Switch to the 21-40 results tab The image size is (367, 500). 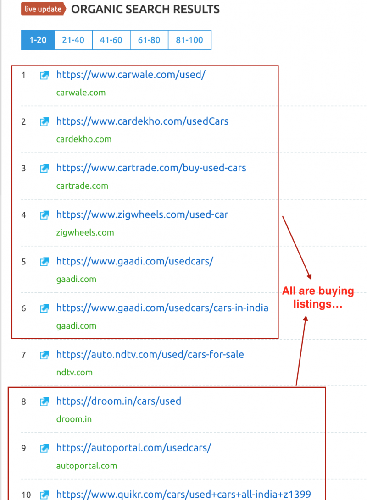pyautogui.click(x=73, y=40)
